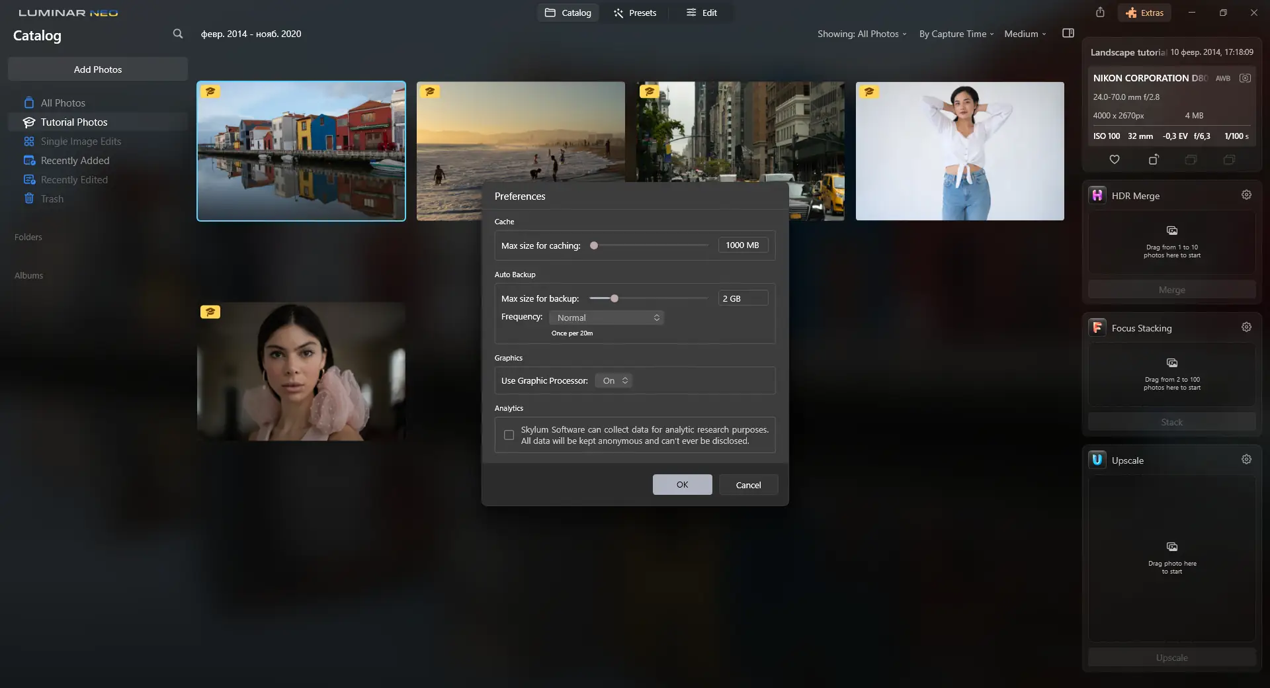The image size is (1270, 688).
Task: Expand the By Capture Time sort menu
Action: 956,34
